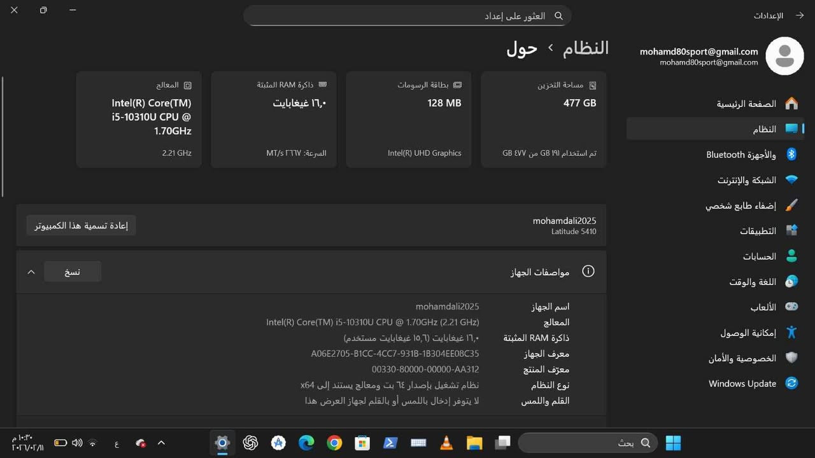Image resolution: width=815 pixels, height=458 pixels.
Task: Click the info icon beside مواصفات الجهاز
Action: [x=588, y=271]
